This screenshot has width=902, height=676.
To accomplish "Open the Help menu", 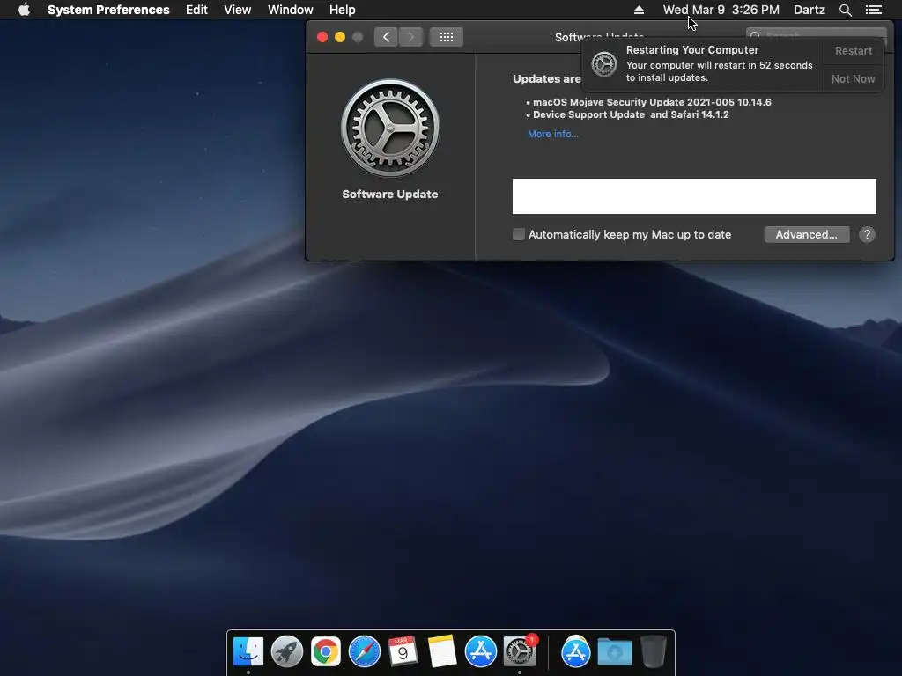I will [343, 10].
